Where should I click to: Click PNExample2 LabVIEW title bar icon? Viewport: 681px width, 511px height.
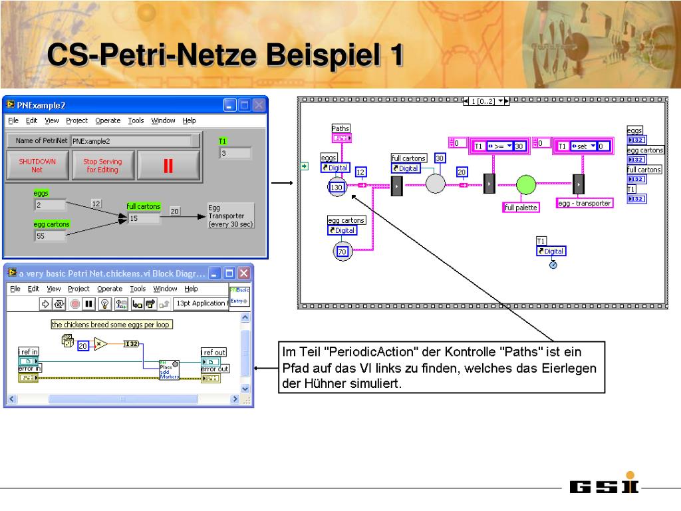click(x=10, y=104)
